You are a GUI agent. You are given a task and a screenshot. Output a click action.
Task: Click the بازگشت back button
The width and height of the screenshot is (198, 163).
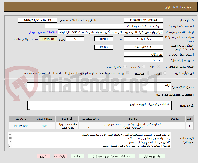60,156
